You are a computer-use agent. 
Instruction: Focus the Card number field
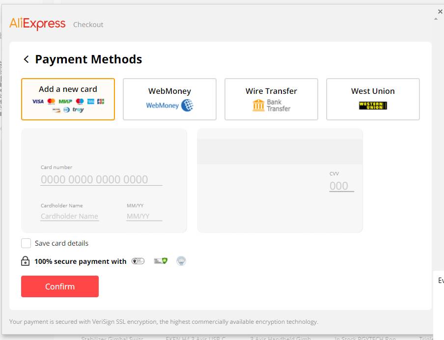point(101,179)
